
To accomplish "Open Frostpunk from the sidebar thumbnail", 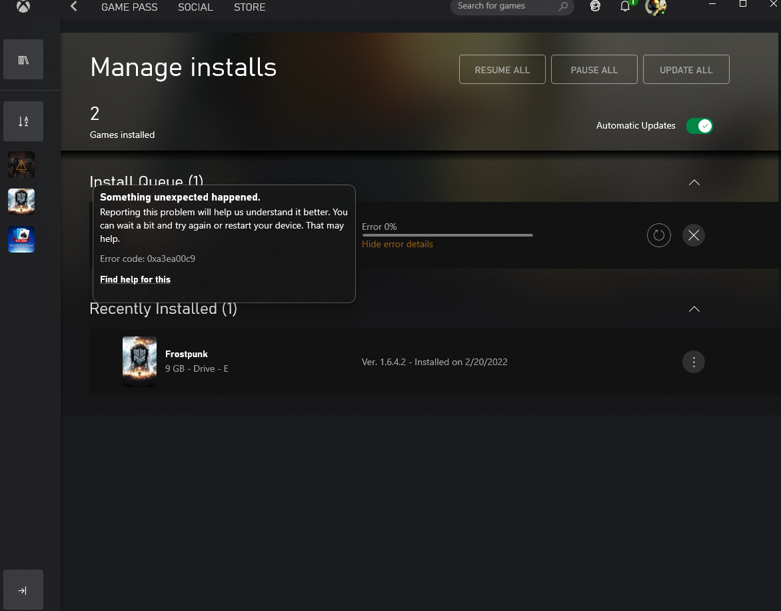I will [x=21, y=202].
